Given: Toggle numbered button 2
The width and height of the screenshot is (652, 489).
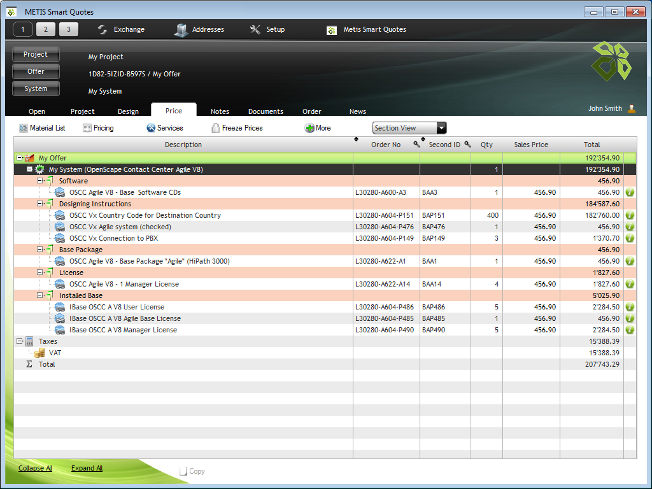Looking at the screenshot, I should coord(46,29).
